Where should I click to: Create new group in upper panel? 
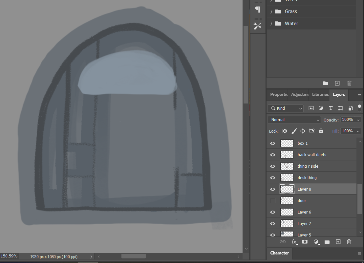325,83
